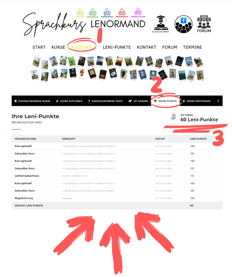
Task: Open the red Meisterkurs course icon
Action: (122, 13)
